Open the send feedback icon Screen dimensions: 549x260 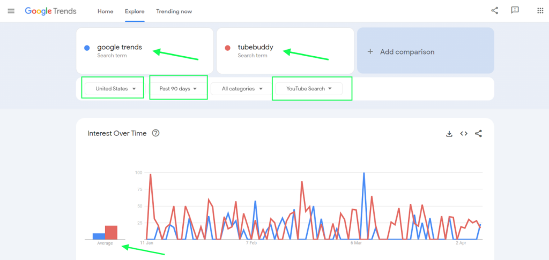pos(515,11)
